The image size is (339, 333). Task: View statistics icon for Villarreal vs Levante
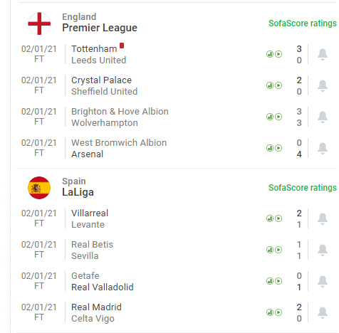pyautogui.click(x=270, y=218)
